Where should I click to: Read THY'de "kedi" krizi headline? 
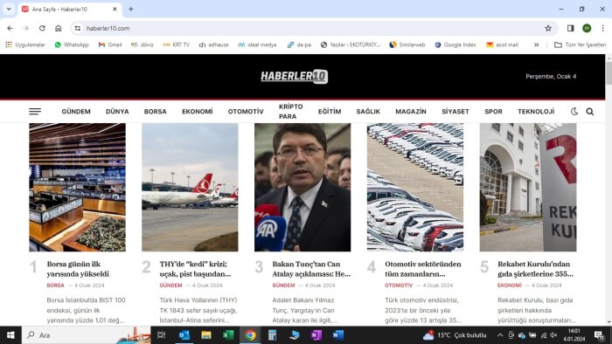click(195, 269)
